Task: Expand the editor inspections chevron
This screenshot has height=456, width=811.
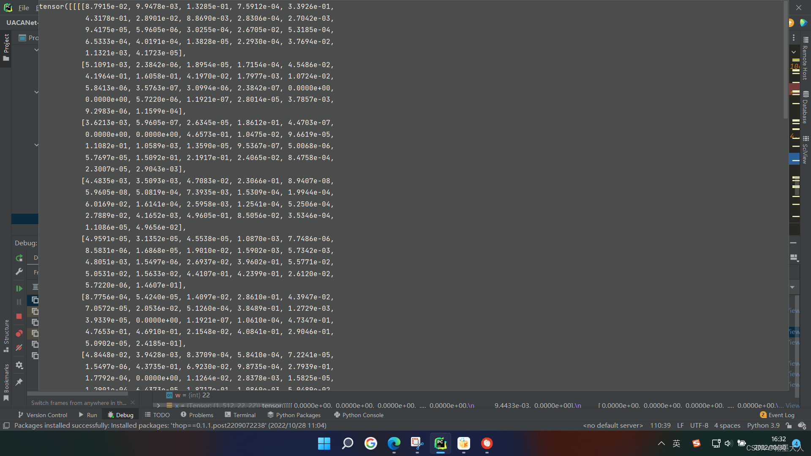Action: click(x=794, y=52)
